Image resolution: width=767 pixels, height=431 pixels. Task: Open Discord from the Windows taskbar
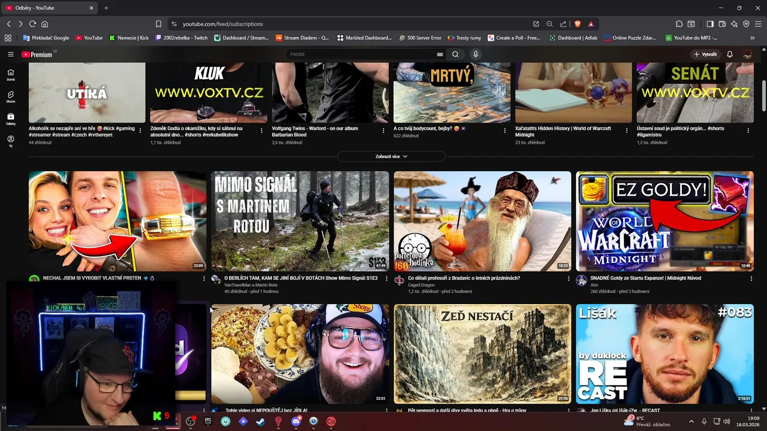tap(296, 421)
